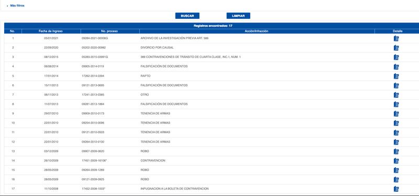Viewport: 419px width, 196px height.
Task: Open detail icon for RAPTO row
Action: coord(396,76)
